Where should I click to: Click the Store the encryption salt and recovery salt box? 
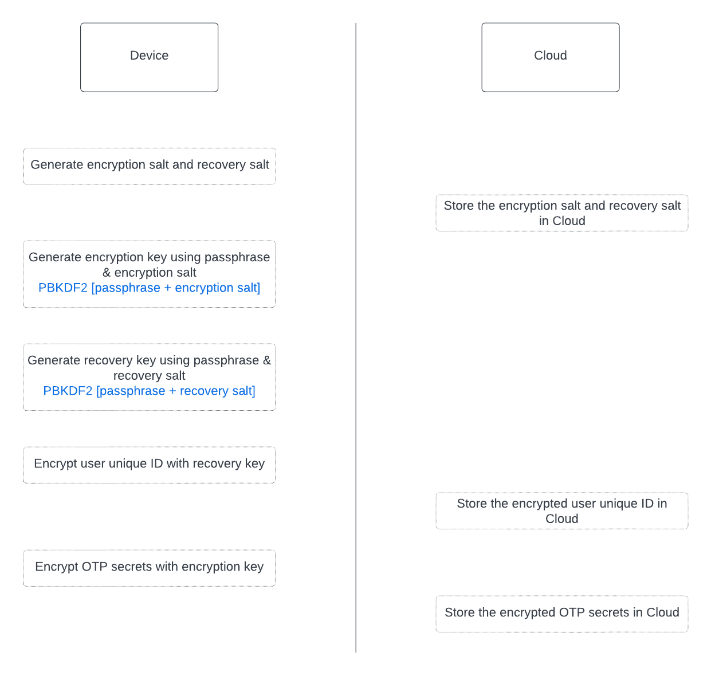pyautogui.click(x=562, y=213)
